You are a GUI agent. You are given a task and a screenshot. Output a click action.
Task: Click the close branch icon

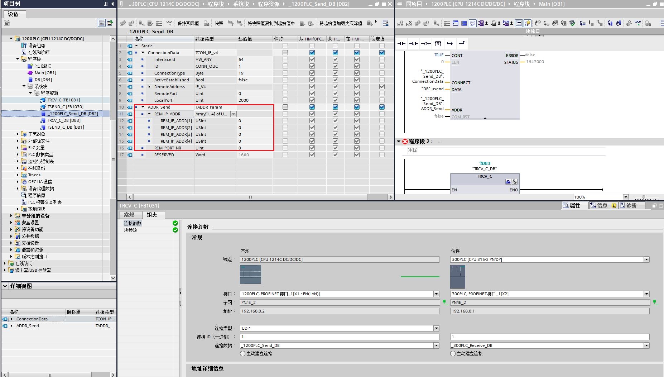pos(462,44)
